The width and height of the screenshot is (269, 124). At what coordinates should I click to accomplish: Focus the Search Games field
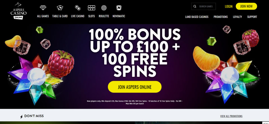[204, 6]
